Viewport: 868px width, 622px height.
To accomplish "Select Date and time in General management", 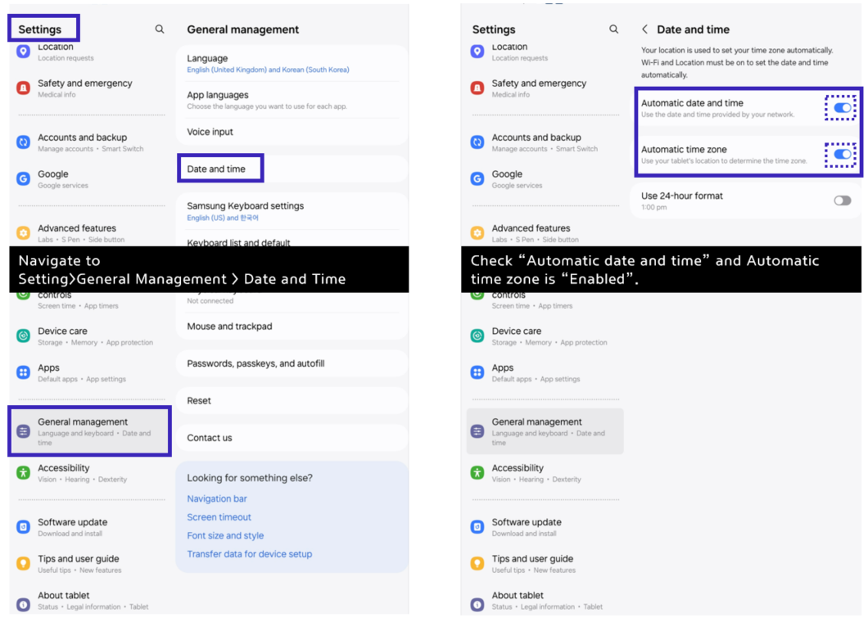I will click(217, 168).
